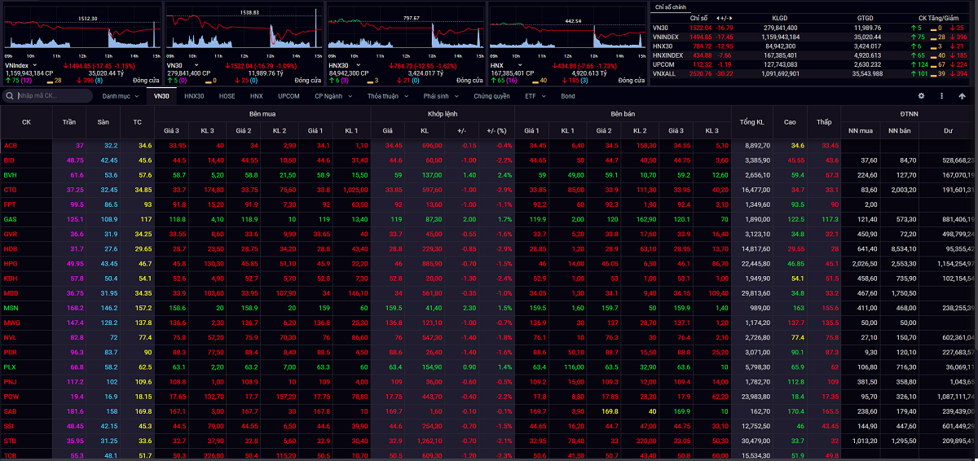Switch to the HOSE tab
The image size is (978, 461).
point(227,96)
